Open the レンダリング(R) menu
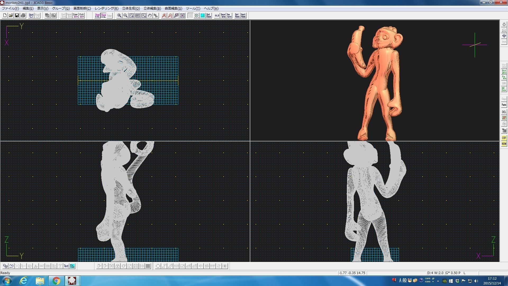Screen dimensions: 508x286 pos(106,8)
